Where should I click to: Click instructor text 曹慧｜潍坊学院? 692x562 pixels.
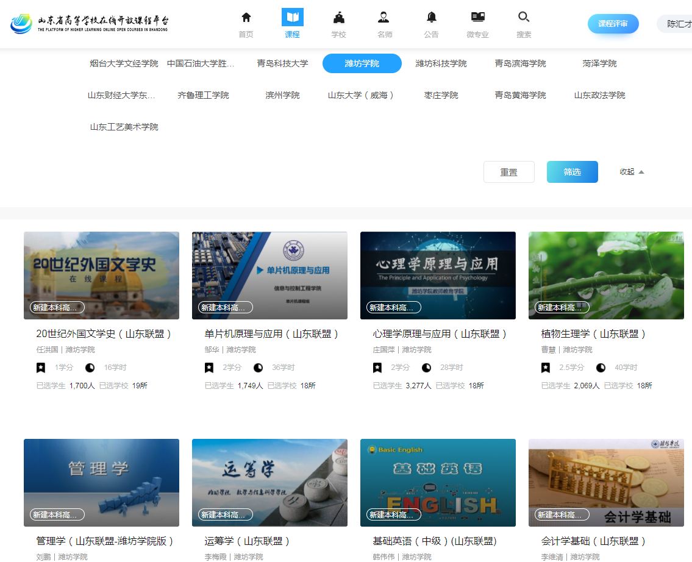tap(566, 350)
